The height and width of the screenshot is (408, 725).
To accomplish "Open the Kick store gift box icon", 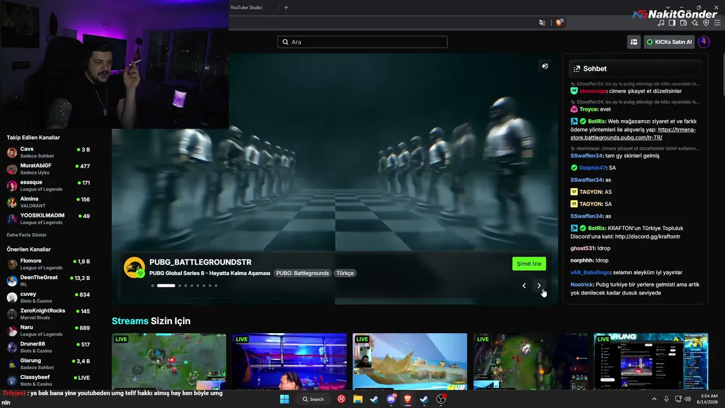I will 634,42.
